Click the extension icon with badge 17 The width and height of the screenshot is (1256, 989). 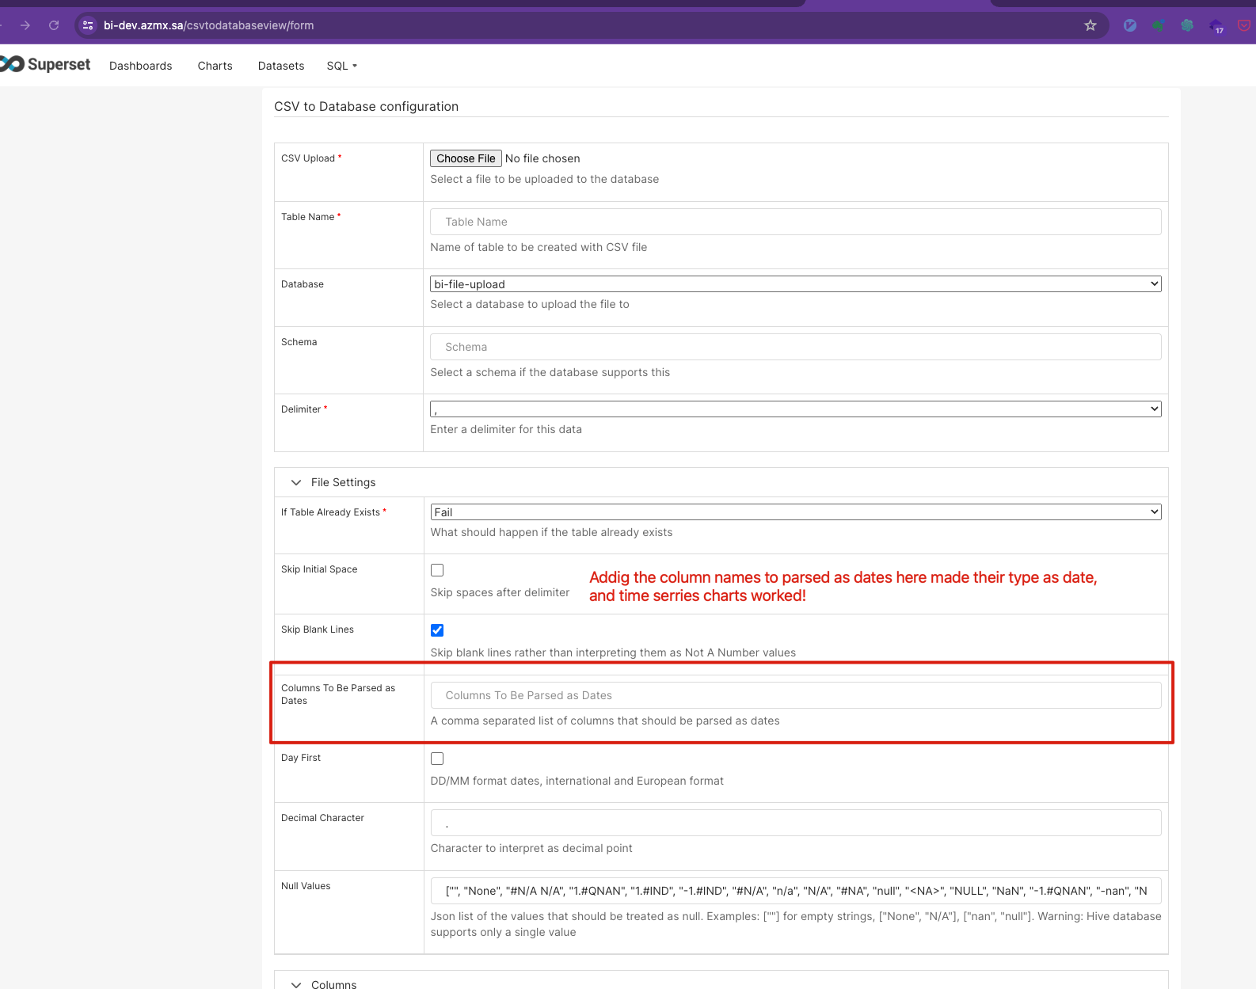1216,26
